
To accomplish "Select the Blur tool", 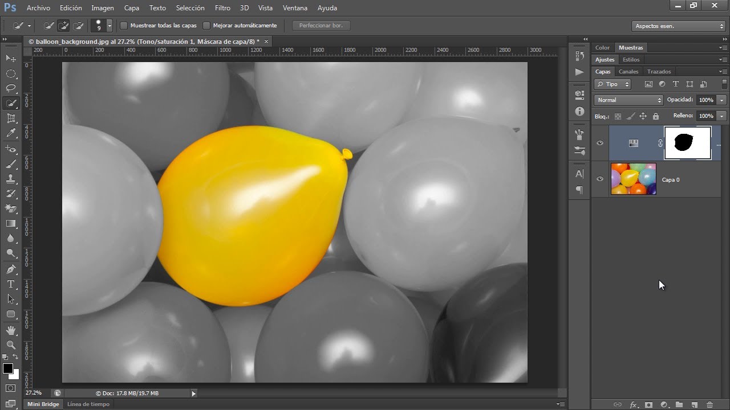I will (x=11, y=238).
